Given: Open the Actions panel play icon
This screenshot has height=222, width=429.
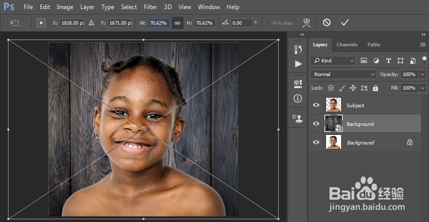Looking at the screenshot, I should point(298,64).
